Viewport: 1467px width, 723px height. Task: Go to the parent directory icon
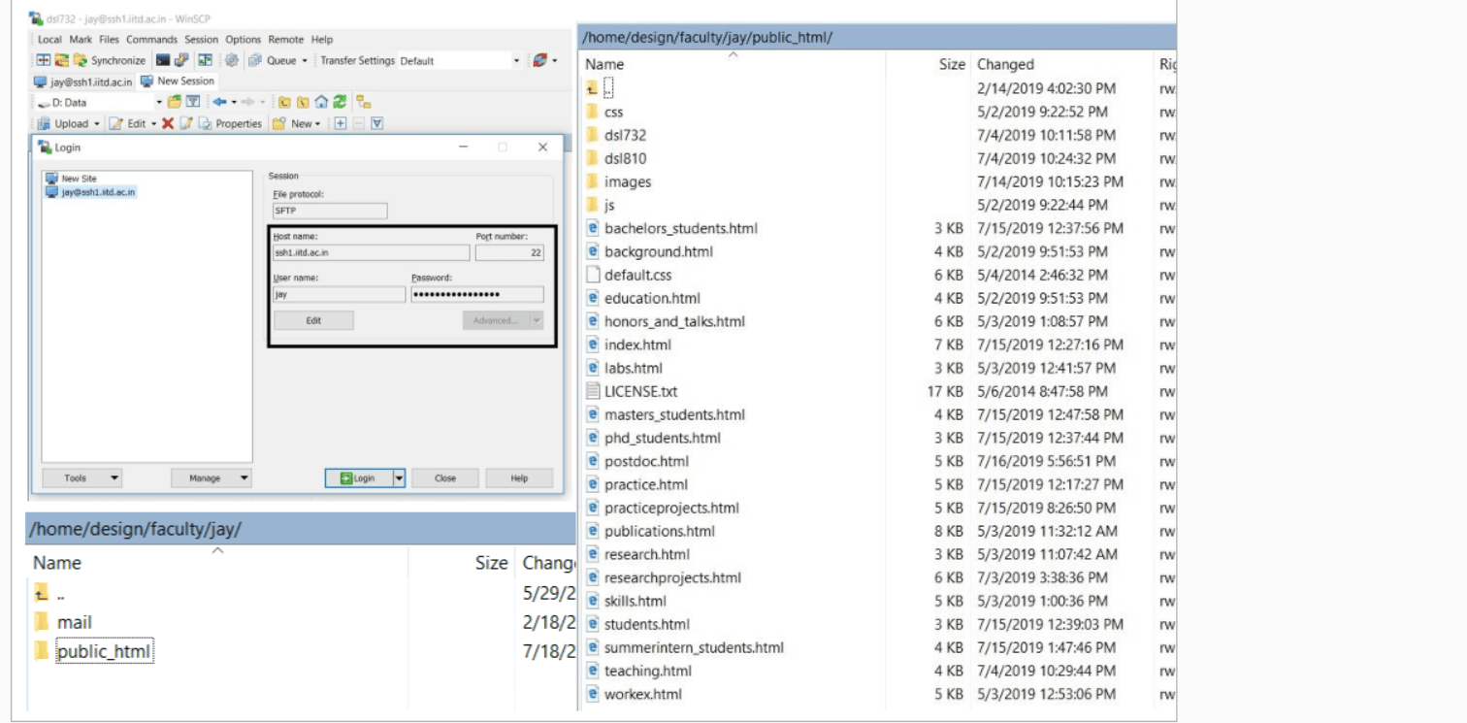[x=284, y=102]
